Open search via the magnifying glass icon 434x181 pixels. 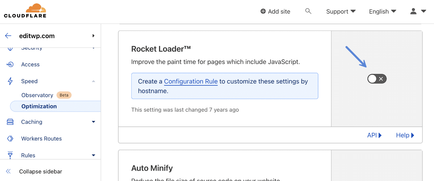tap(308, 11)
